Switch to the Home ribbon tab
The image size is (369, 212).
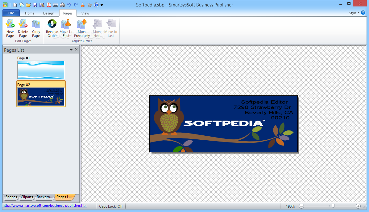(30, 13)
